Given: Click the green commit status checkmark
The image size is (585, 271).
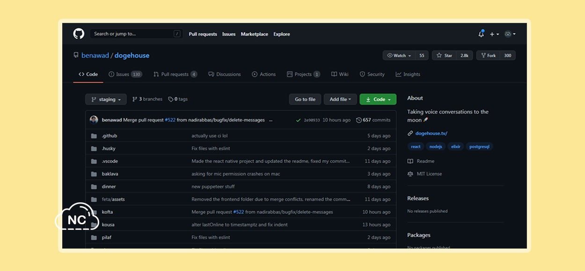Looking at the screenshot, I should click(298, 120).
